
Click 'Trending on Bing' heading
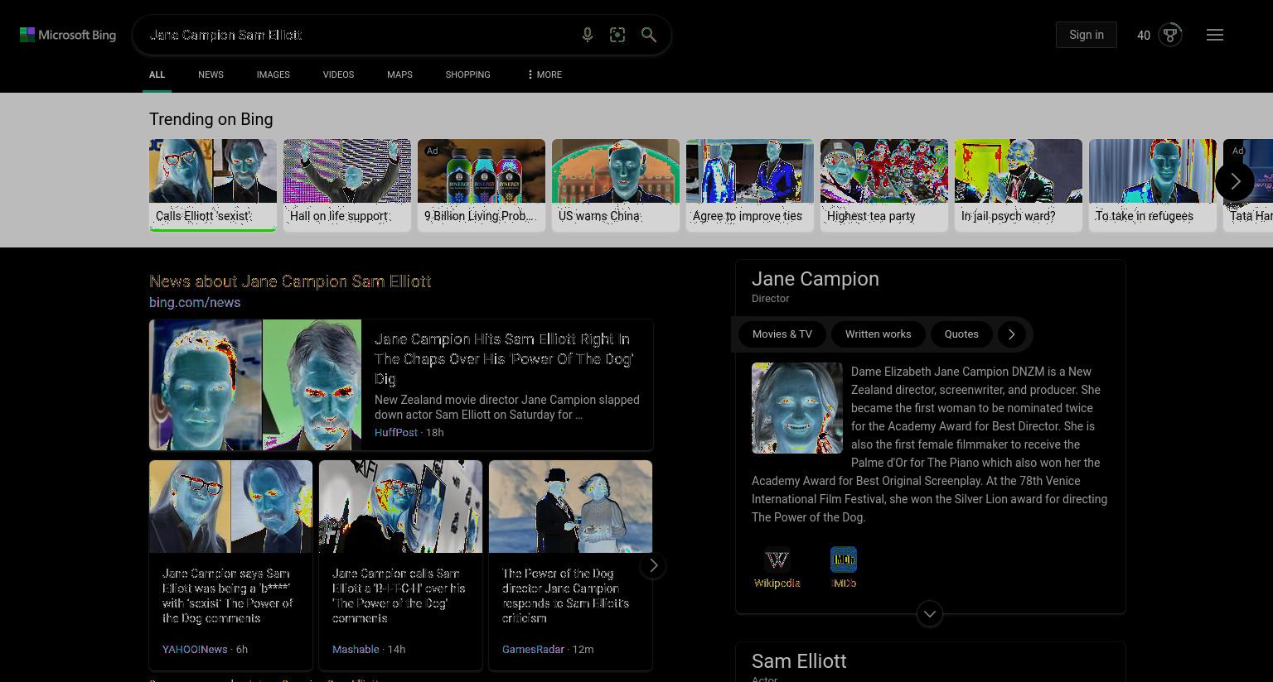(211, 119)
